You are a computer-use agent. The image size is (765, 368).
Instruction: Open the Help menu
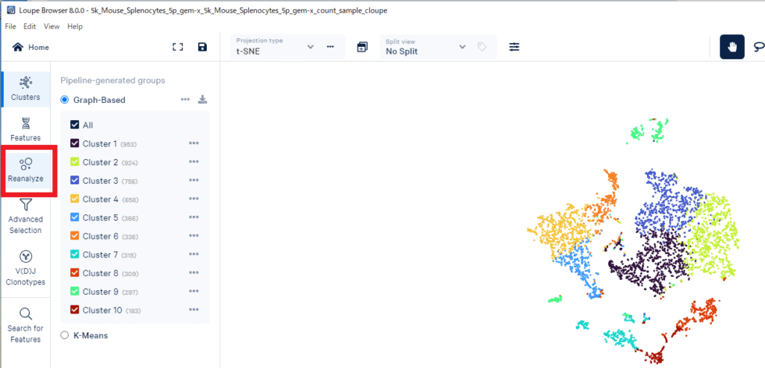(75, 26)
